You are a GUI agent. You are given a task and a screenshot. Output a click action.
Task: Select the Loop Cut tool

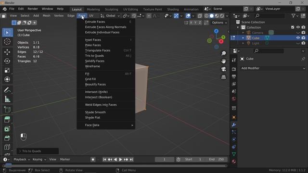7,147
